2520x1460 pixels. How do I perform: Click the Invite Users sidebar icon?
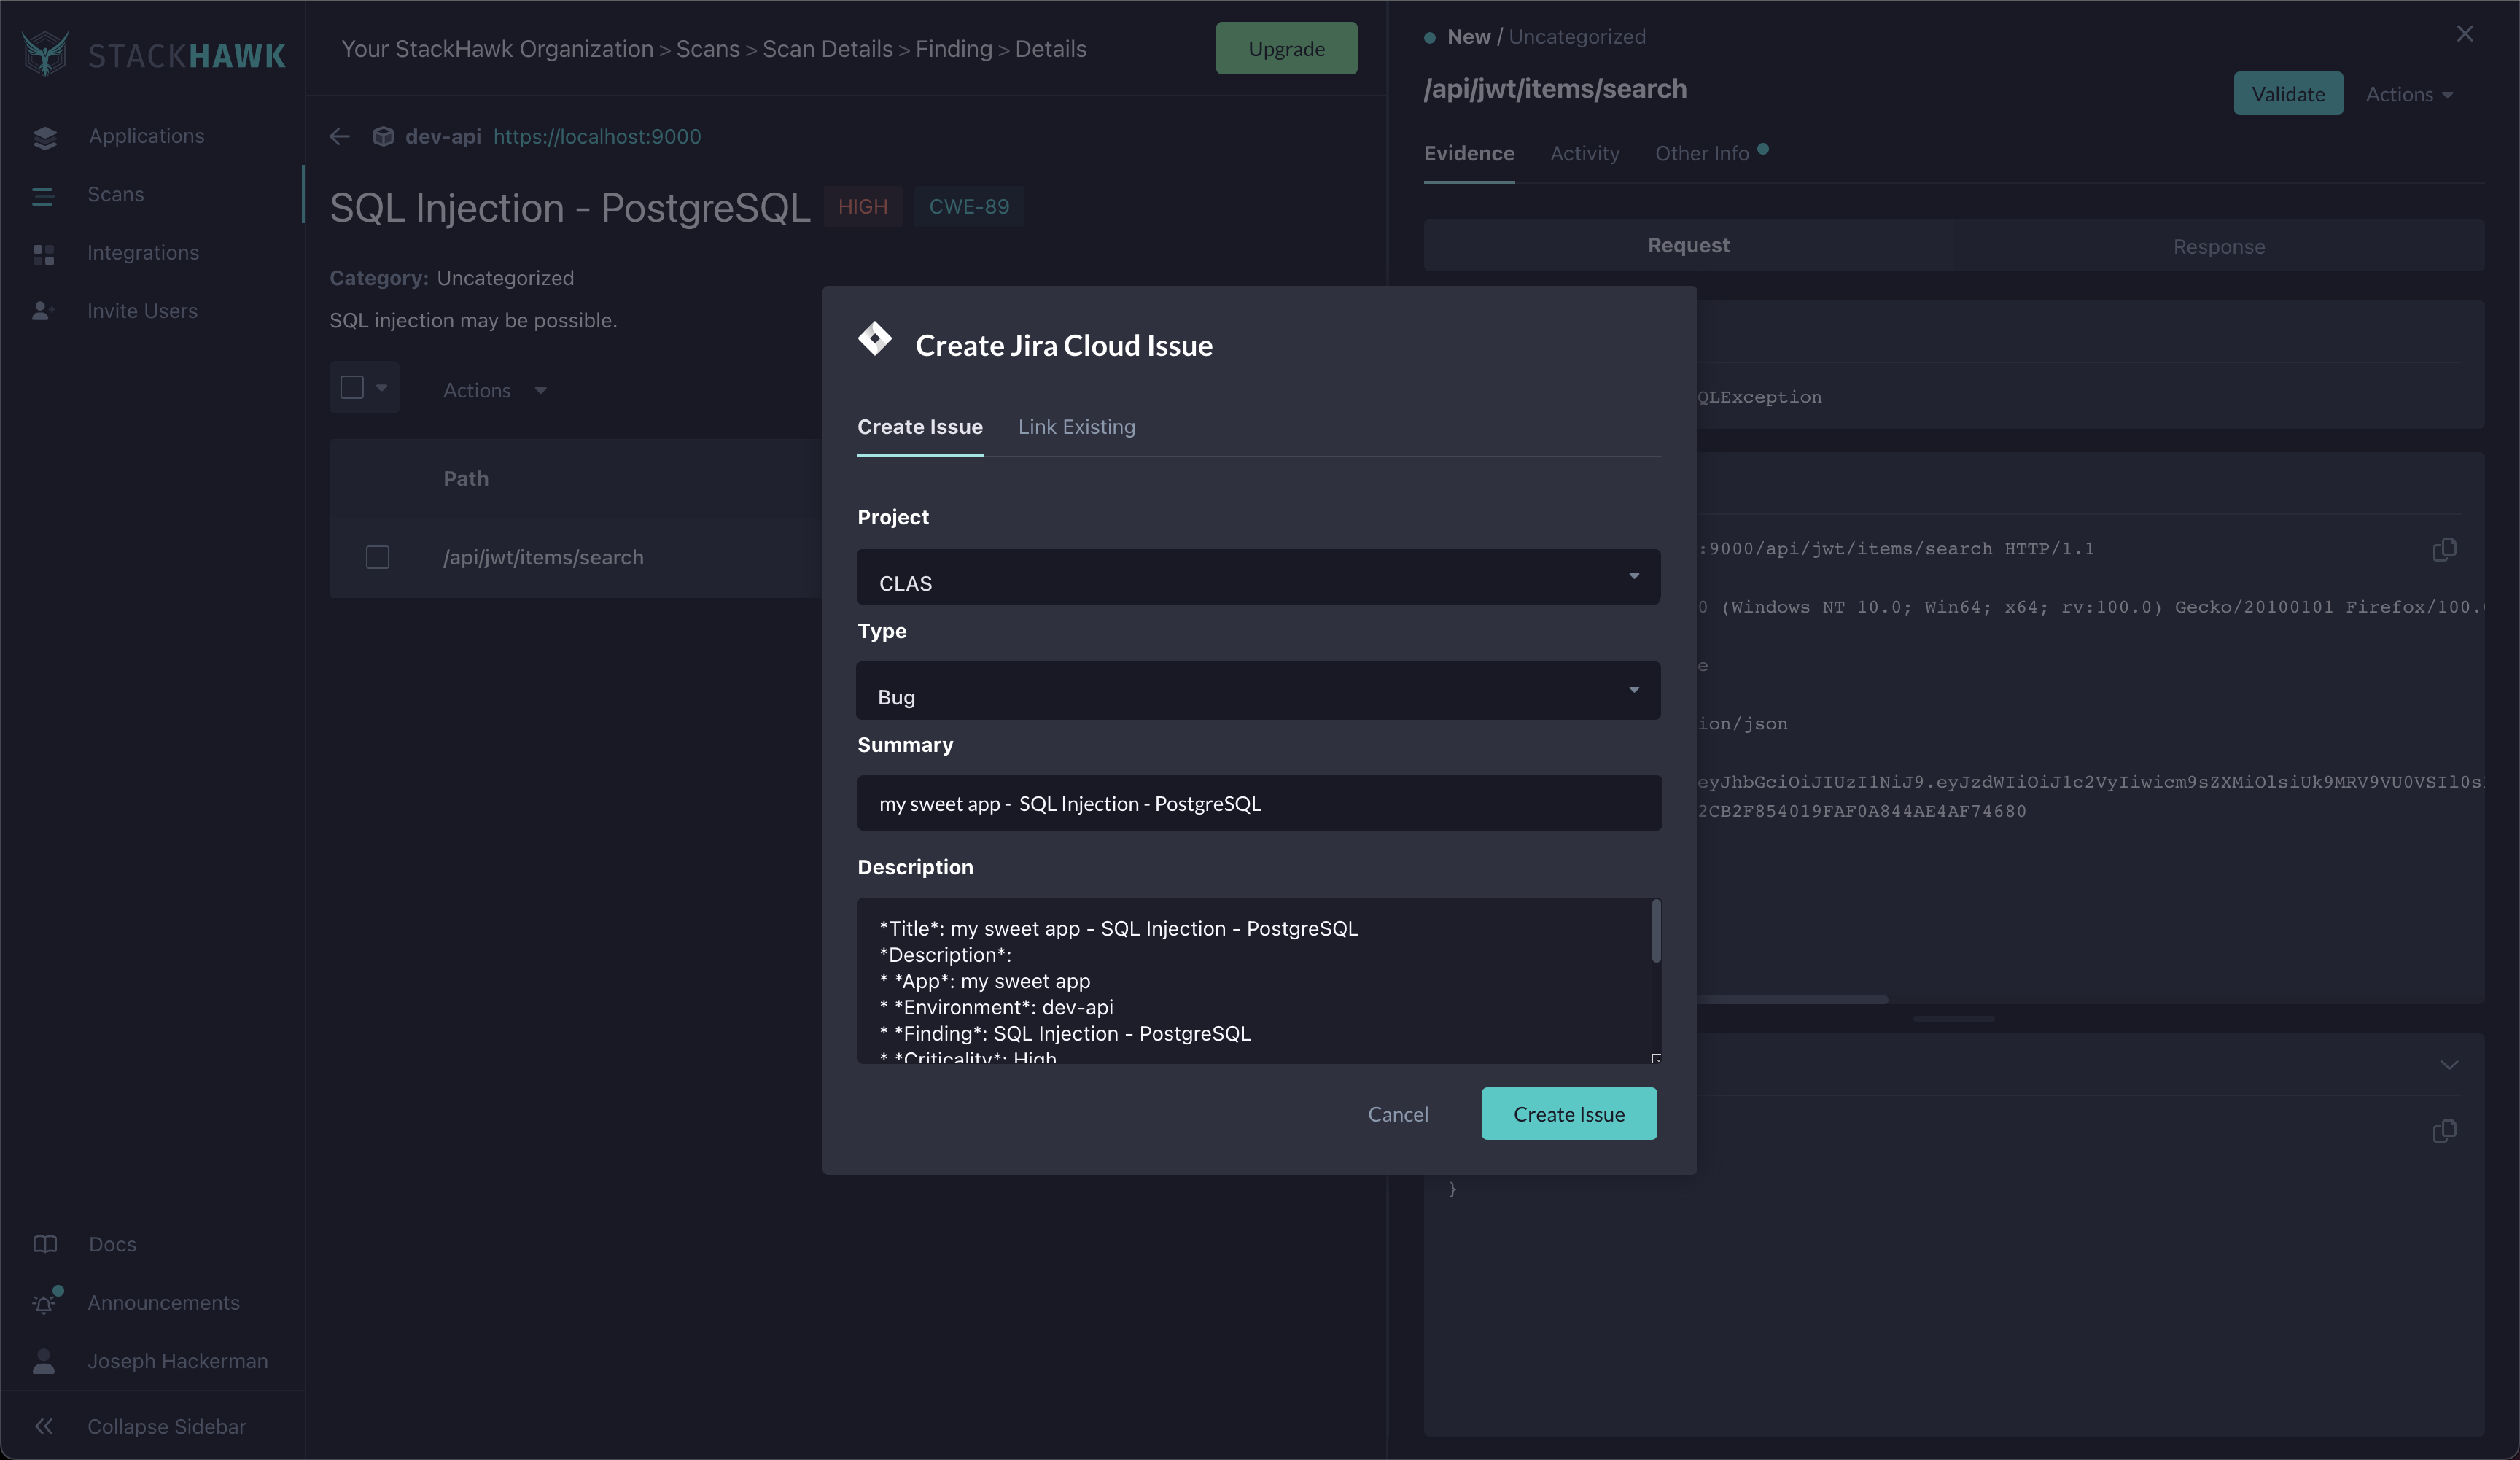coord(44,310)
